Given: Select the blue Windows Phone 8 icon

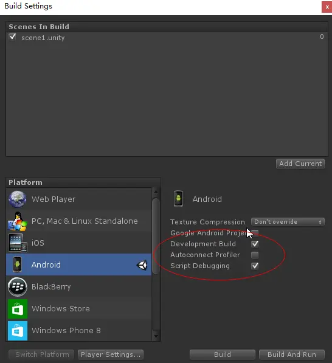Looking at the screenshot, I should 18,331.
